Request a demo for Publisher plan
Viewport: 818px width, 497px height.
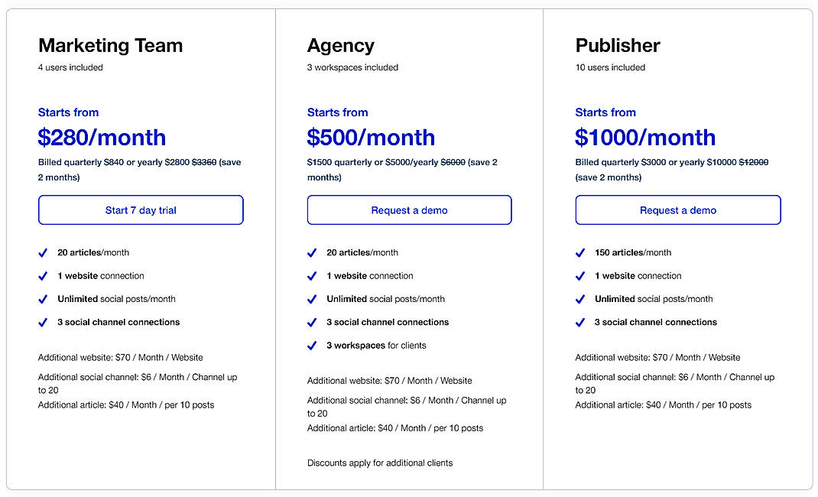tap(677, 210)
